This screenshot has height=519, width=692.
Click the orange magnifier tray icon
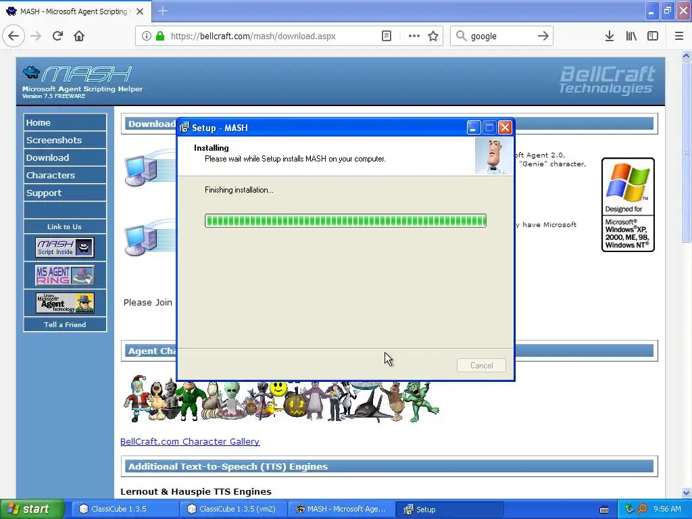(x=642, y=509)
